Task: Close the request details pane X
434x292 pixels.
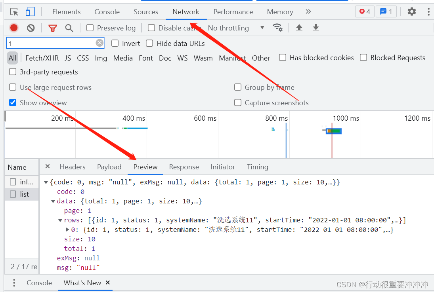Action: coord(48,166)
